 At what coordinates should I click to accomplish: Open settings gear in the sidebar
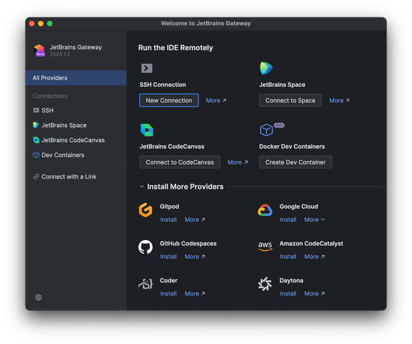pyautogui.click(x=38, y=297)
